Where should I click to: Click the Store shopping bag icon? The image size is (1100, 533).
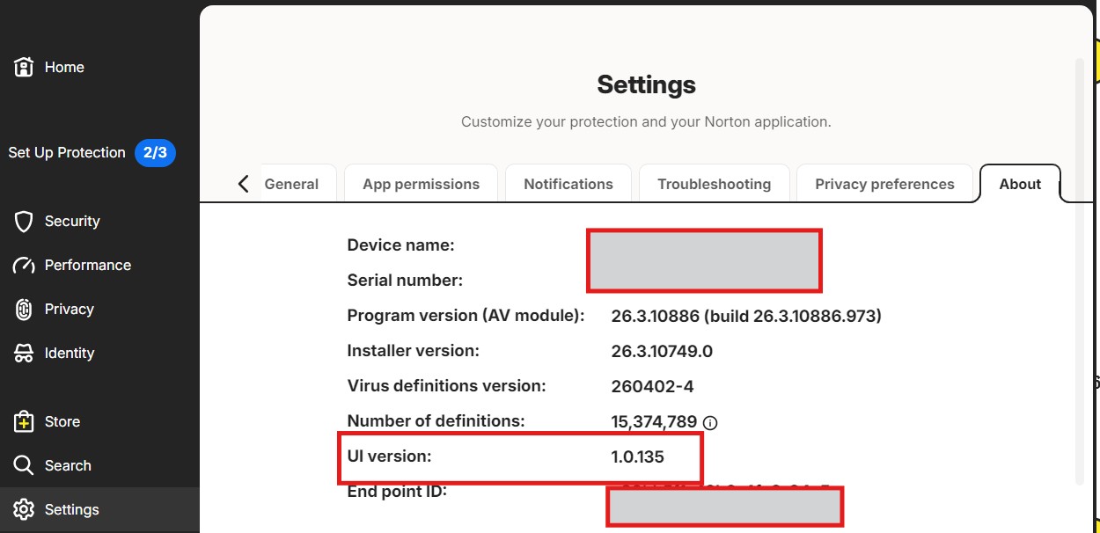click(24, 422)
